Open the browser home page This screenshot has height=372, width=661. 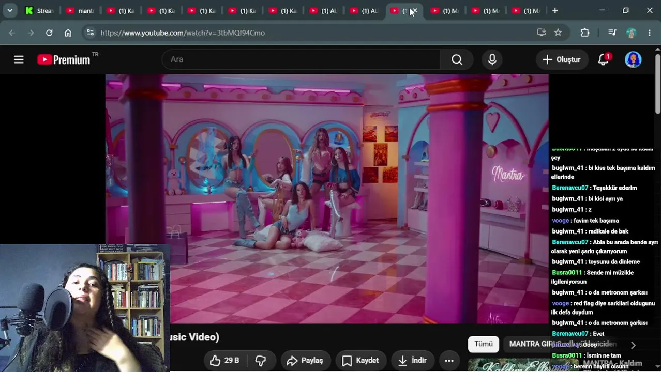coord(68,33)
